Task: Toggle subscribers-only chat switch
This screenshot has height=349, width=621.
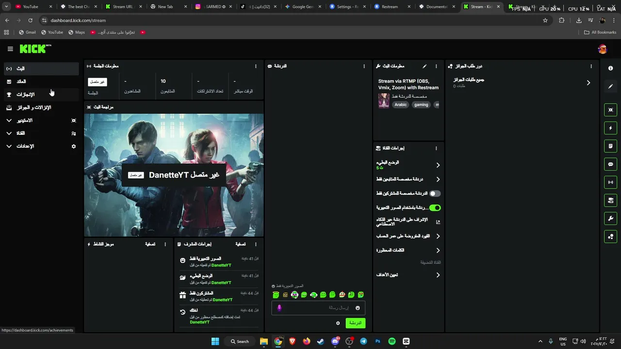Action: [435, 193]
